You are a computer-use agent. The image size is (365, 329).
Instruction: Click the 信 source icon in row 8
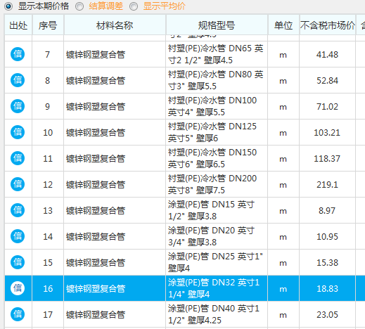(18, 80)
